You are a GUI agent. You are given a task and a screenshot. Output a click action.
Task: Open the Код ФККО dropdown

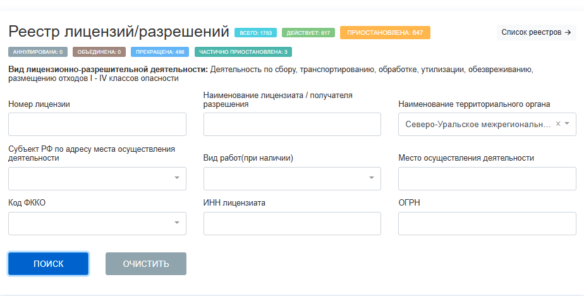(97, 223)
